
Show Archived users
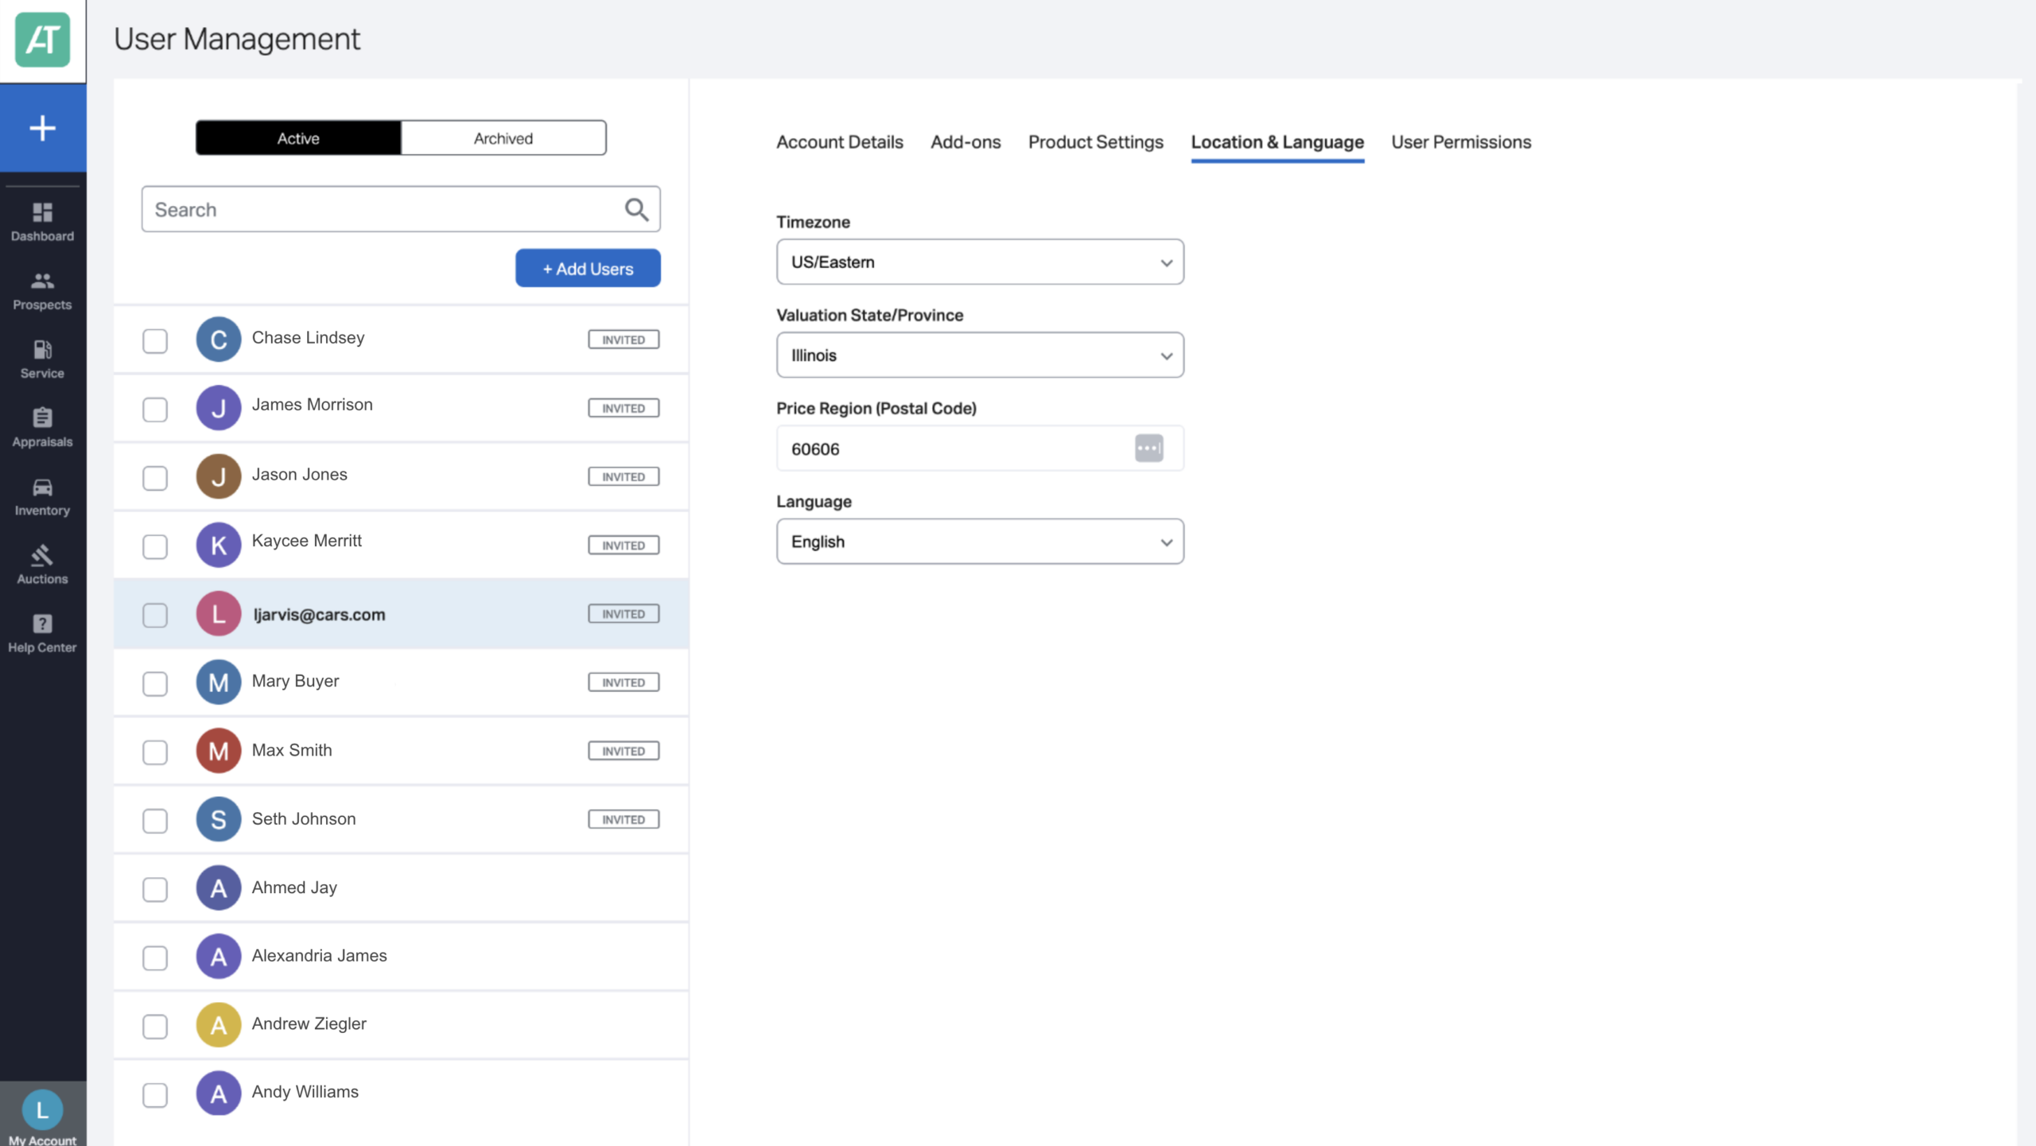pos(503,138)
